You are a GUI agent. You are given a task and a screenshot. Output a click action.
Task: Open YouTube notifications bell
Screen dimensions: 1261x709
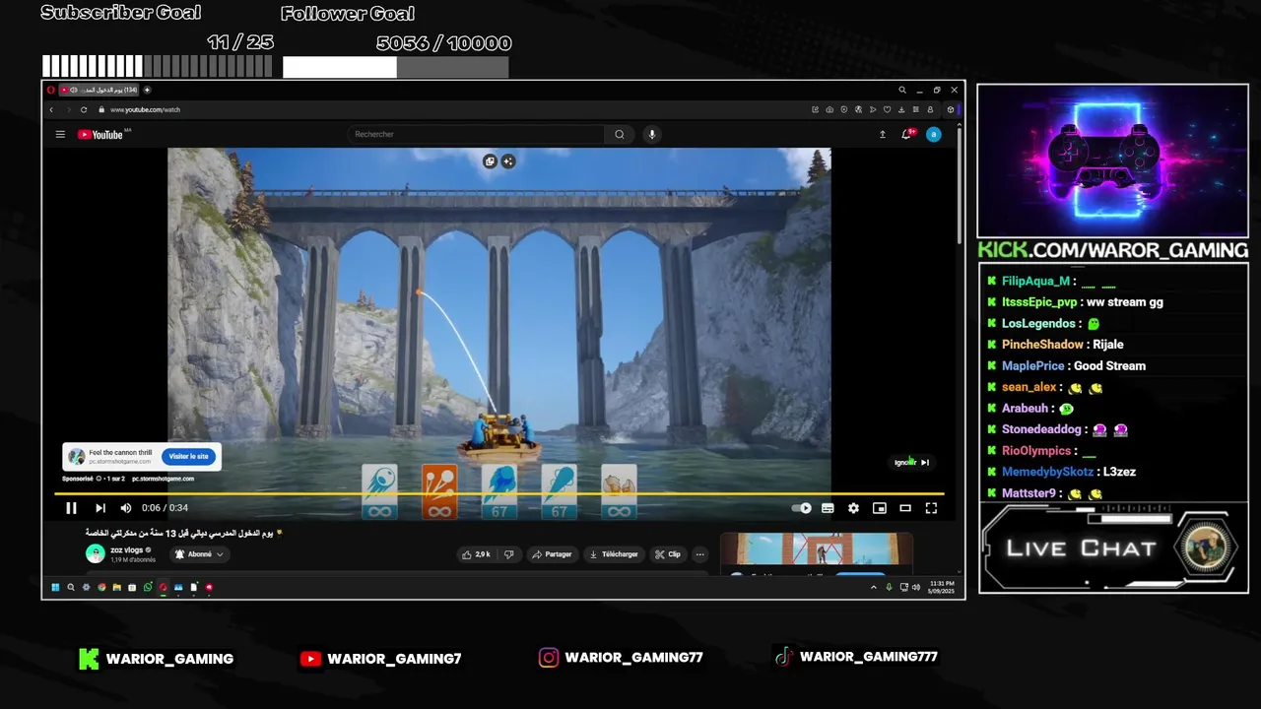[x=906, y=134]
